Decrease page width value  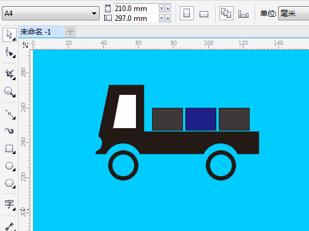pyautogui.click(x=162, y=9)
